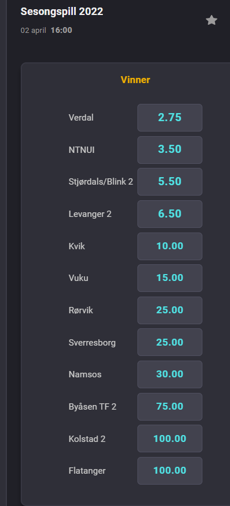Click the 02 april 16:00 date

(47, 31)
